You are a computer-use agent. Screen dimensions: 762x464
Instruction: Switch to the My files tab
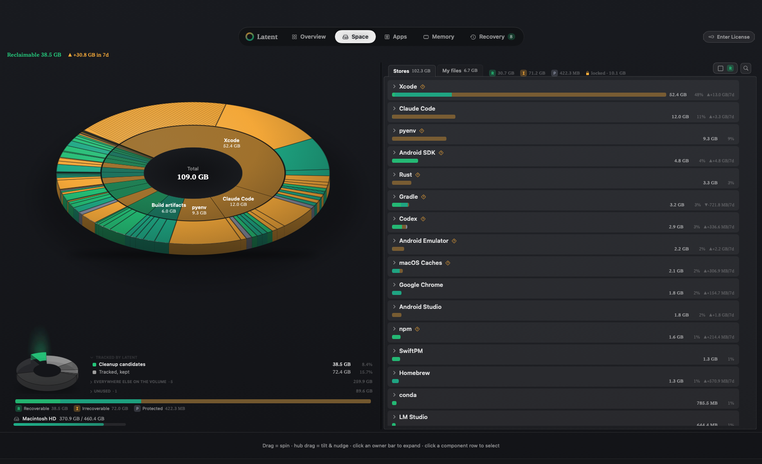[x=460, y=71]
